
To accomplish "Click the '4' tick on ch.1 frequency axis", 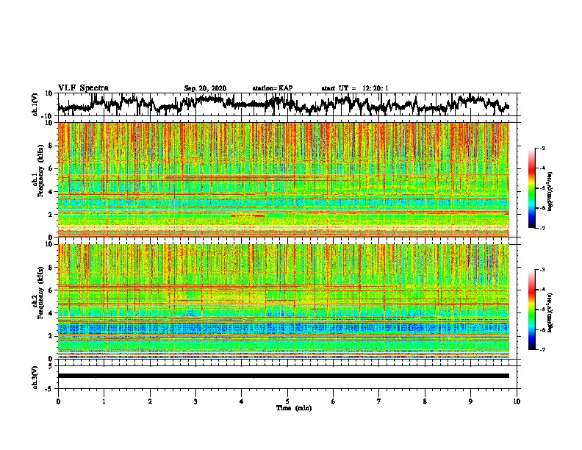I will [52, 192].
